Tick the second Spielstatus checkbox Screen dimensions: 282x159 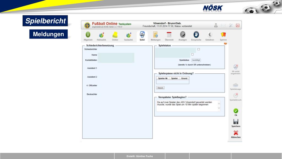coord(192,54)
